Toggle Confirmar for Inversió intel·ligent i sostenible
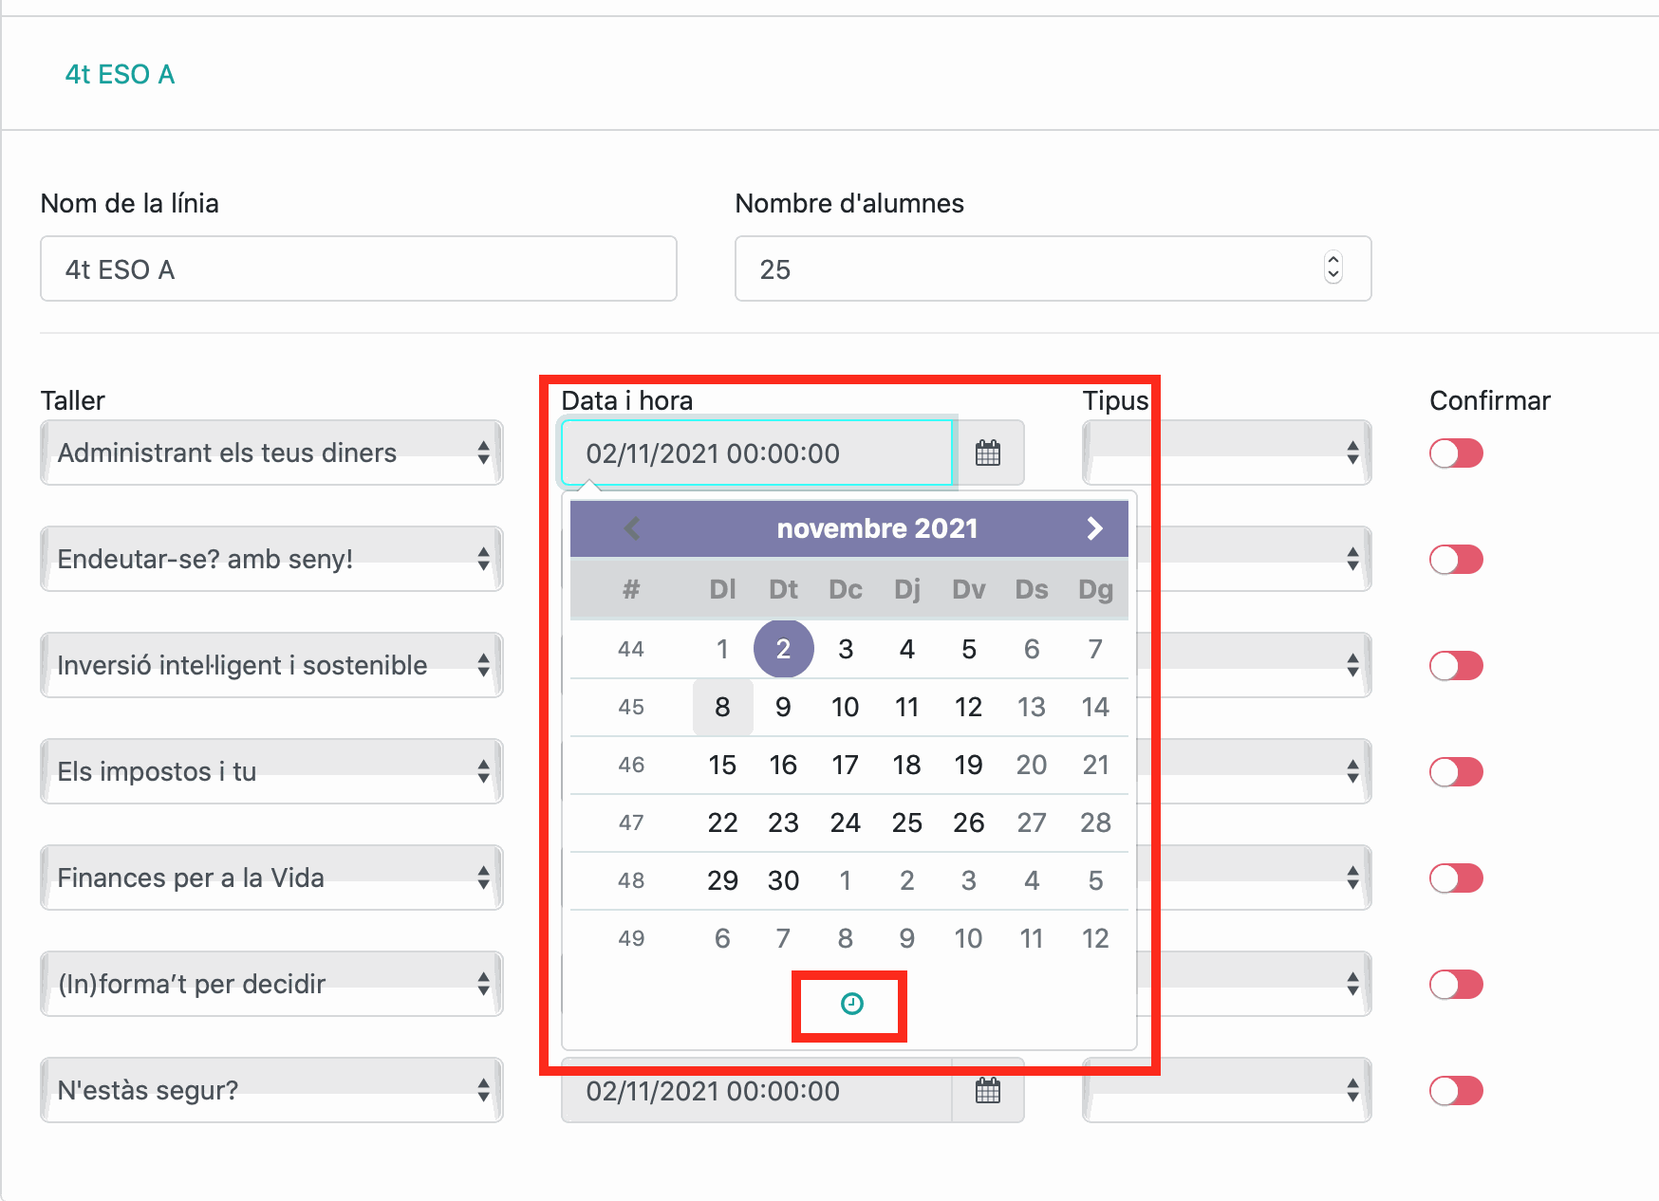 pyautogui.click(x=1456, y=665)
